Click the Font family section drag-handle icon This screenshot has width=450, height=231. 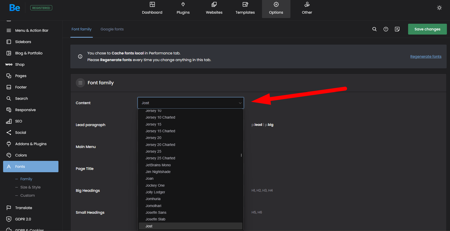(80, 83)
